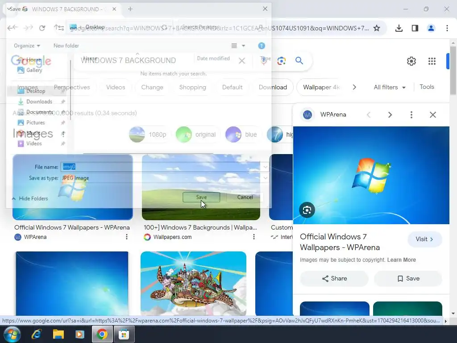Open media player taskbar icon

tap(79, 334)
